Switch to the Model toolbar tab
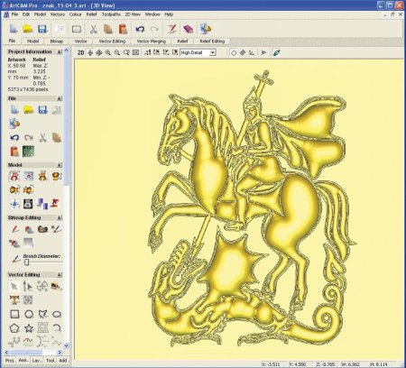406x368 pixels. tap(32, 41)
